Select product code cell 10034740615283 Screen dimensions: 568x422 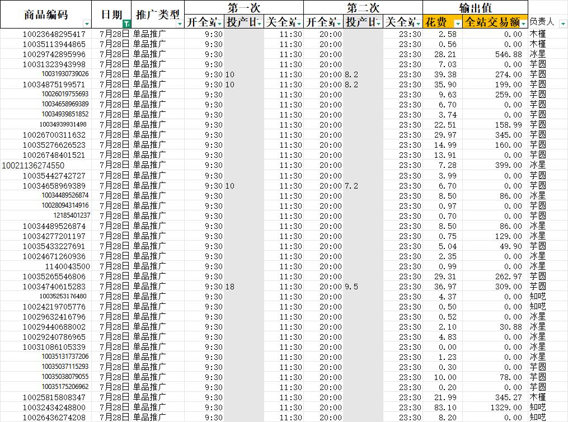46,287
